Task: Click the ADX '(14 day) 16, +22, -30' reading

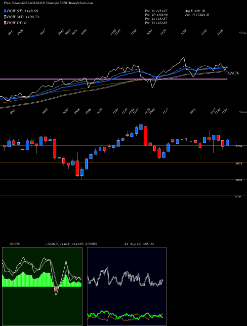Action: (x=139, y=244)
